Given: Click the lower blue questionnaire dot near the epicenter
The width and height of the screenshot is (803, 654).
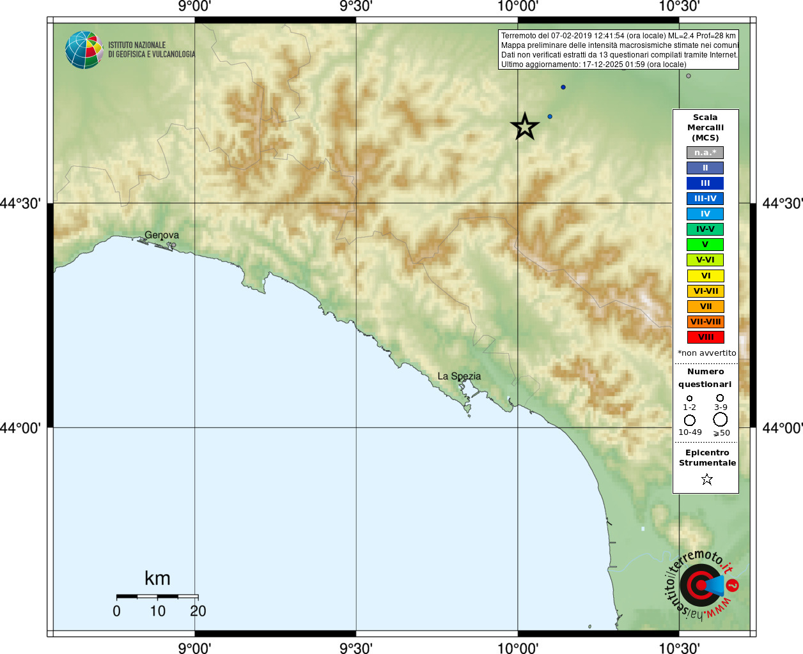Looking at the screenshot, I should pyautogui.click(x=550, y=116).
